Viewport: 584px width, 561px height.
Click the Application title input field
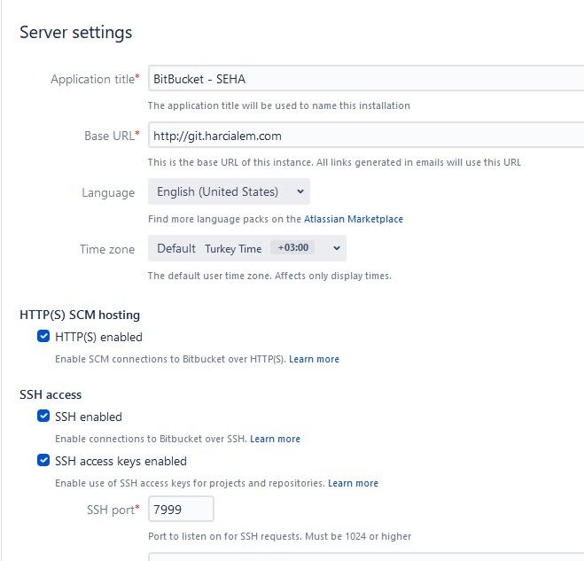coord(366,78)
